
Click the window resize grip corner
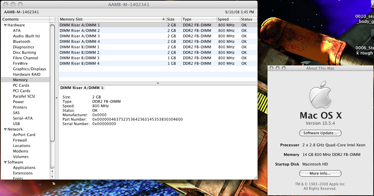pyautogui.click(x=255, y=177)
